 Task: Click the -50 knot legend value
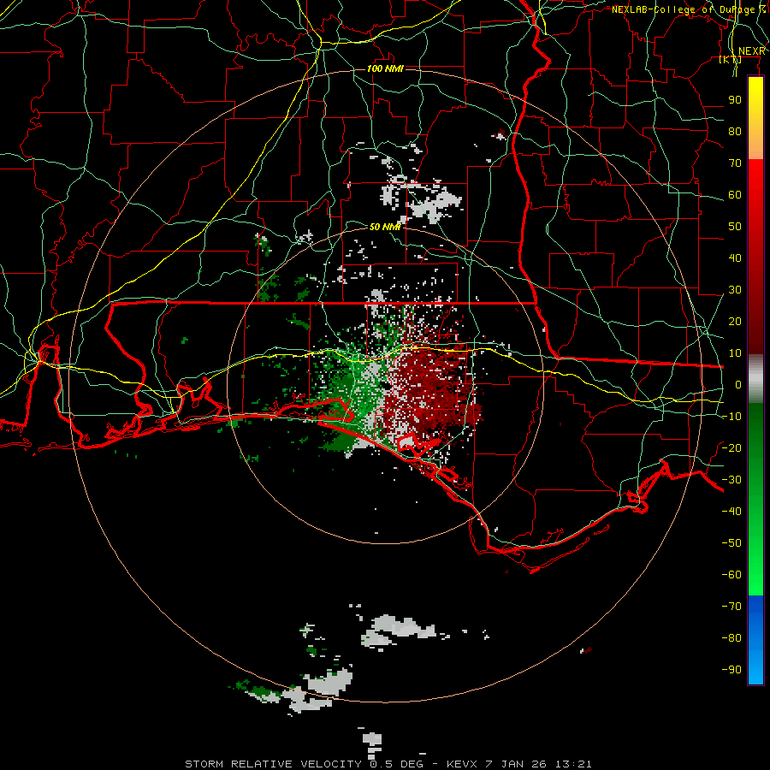pos(731,543)
